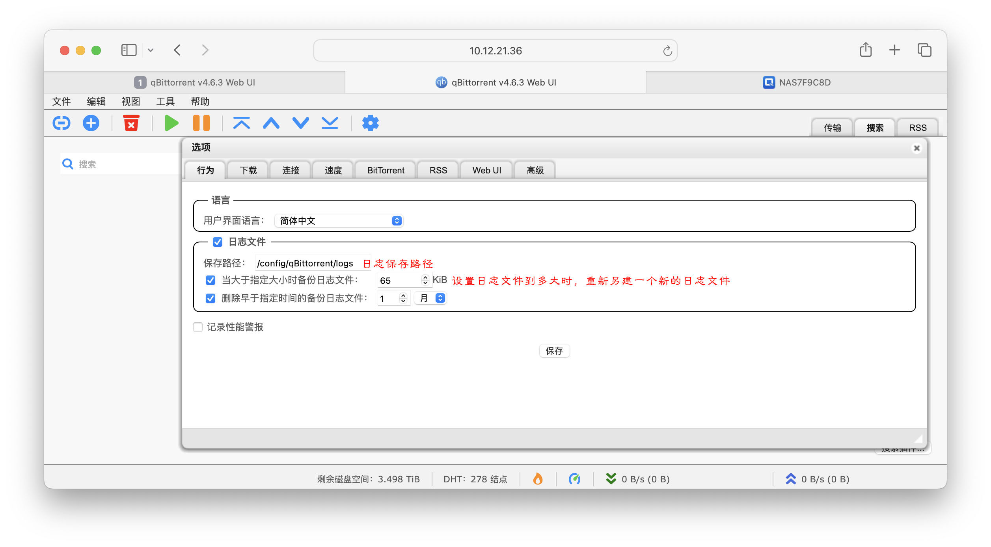The image size is (991, 547).
Task: Switch to 连接 options tab
Action: coord(291,170)
